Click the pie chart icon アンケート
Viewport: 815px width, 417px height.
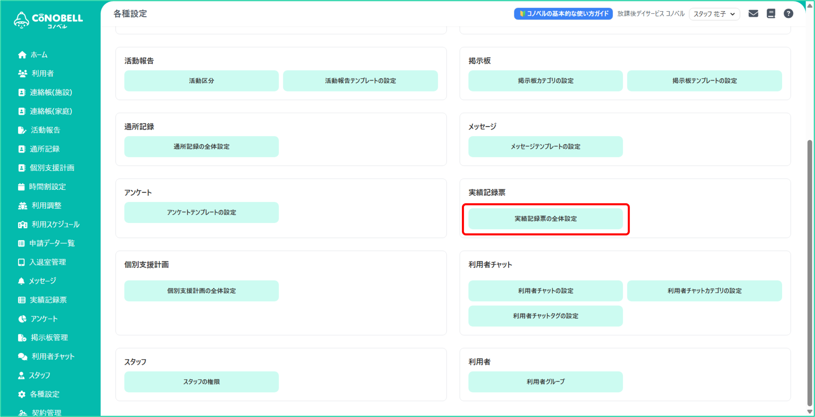pyautogui.click(x=22, y=319)
